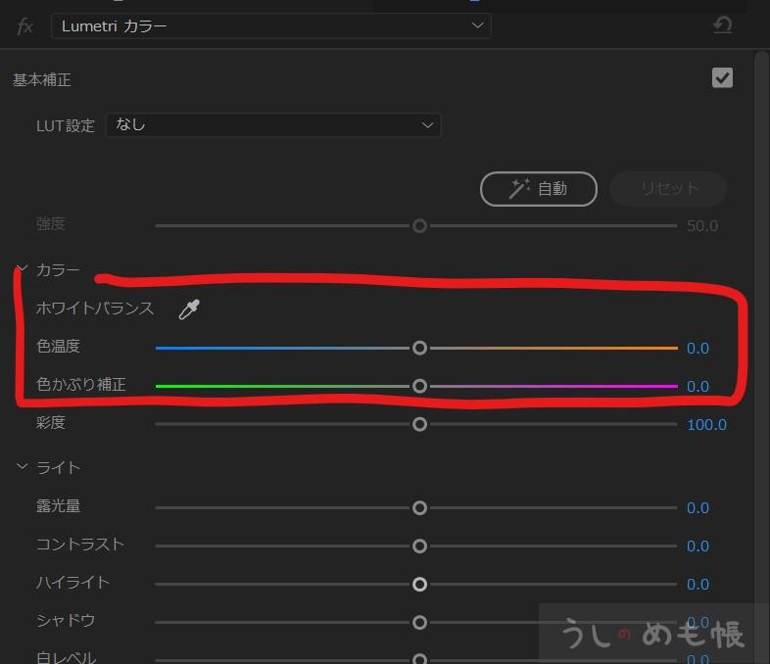Viewport: 770px width, 664px height.
Task: Click the 色温度 value 0.0
Action: tap(698, 349)
